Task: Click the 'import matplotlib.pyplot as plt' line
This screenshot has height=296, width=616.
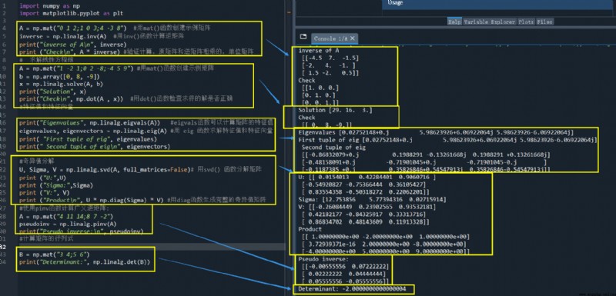Action: pos(71,13)
